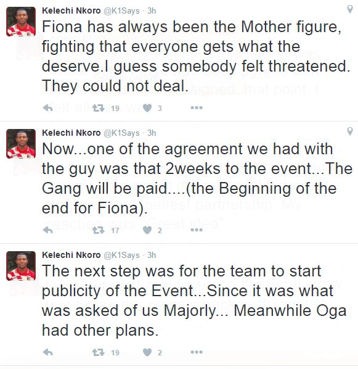Viewport: 358px width, 369px height.
Task: Open more options on first tweet
Action: pos(197,108)
